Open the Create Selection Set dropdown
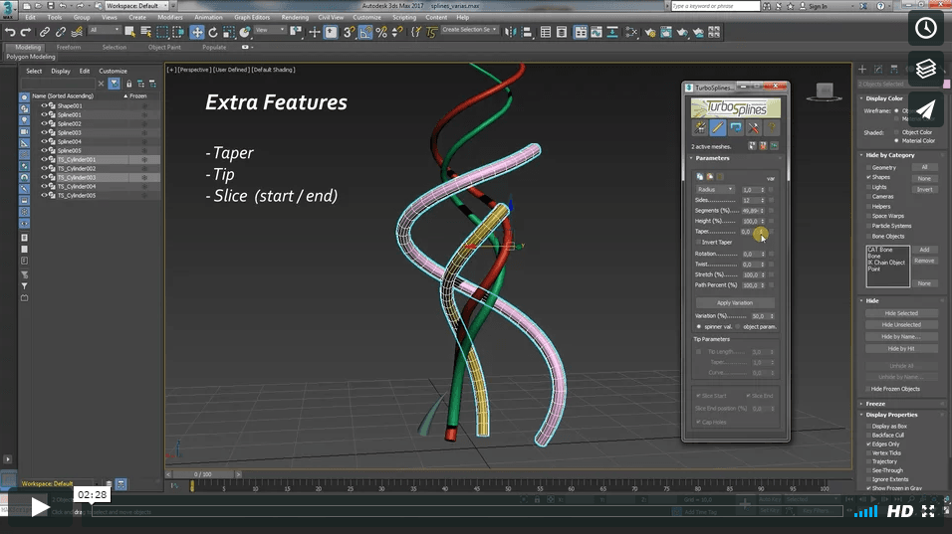The image size is (952, 534). (x=469, y=30)
